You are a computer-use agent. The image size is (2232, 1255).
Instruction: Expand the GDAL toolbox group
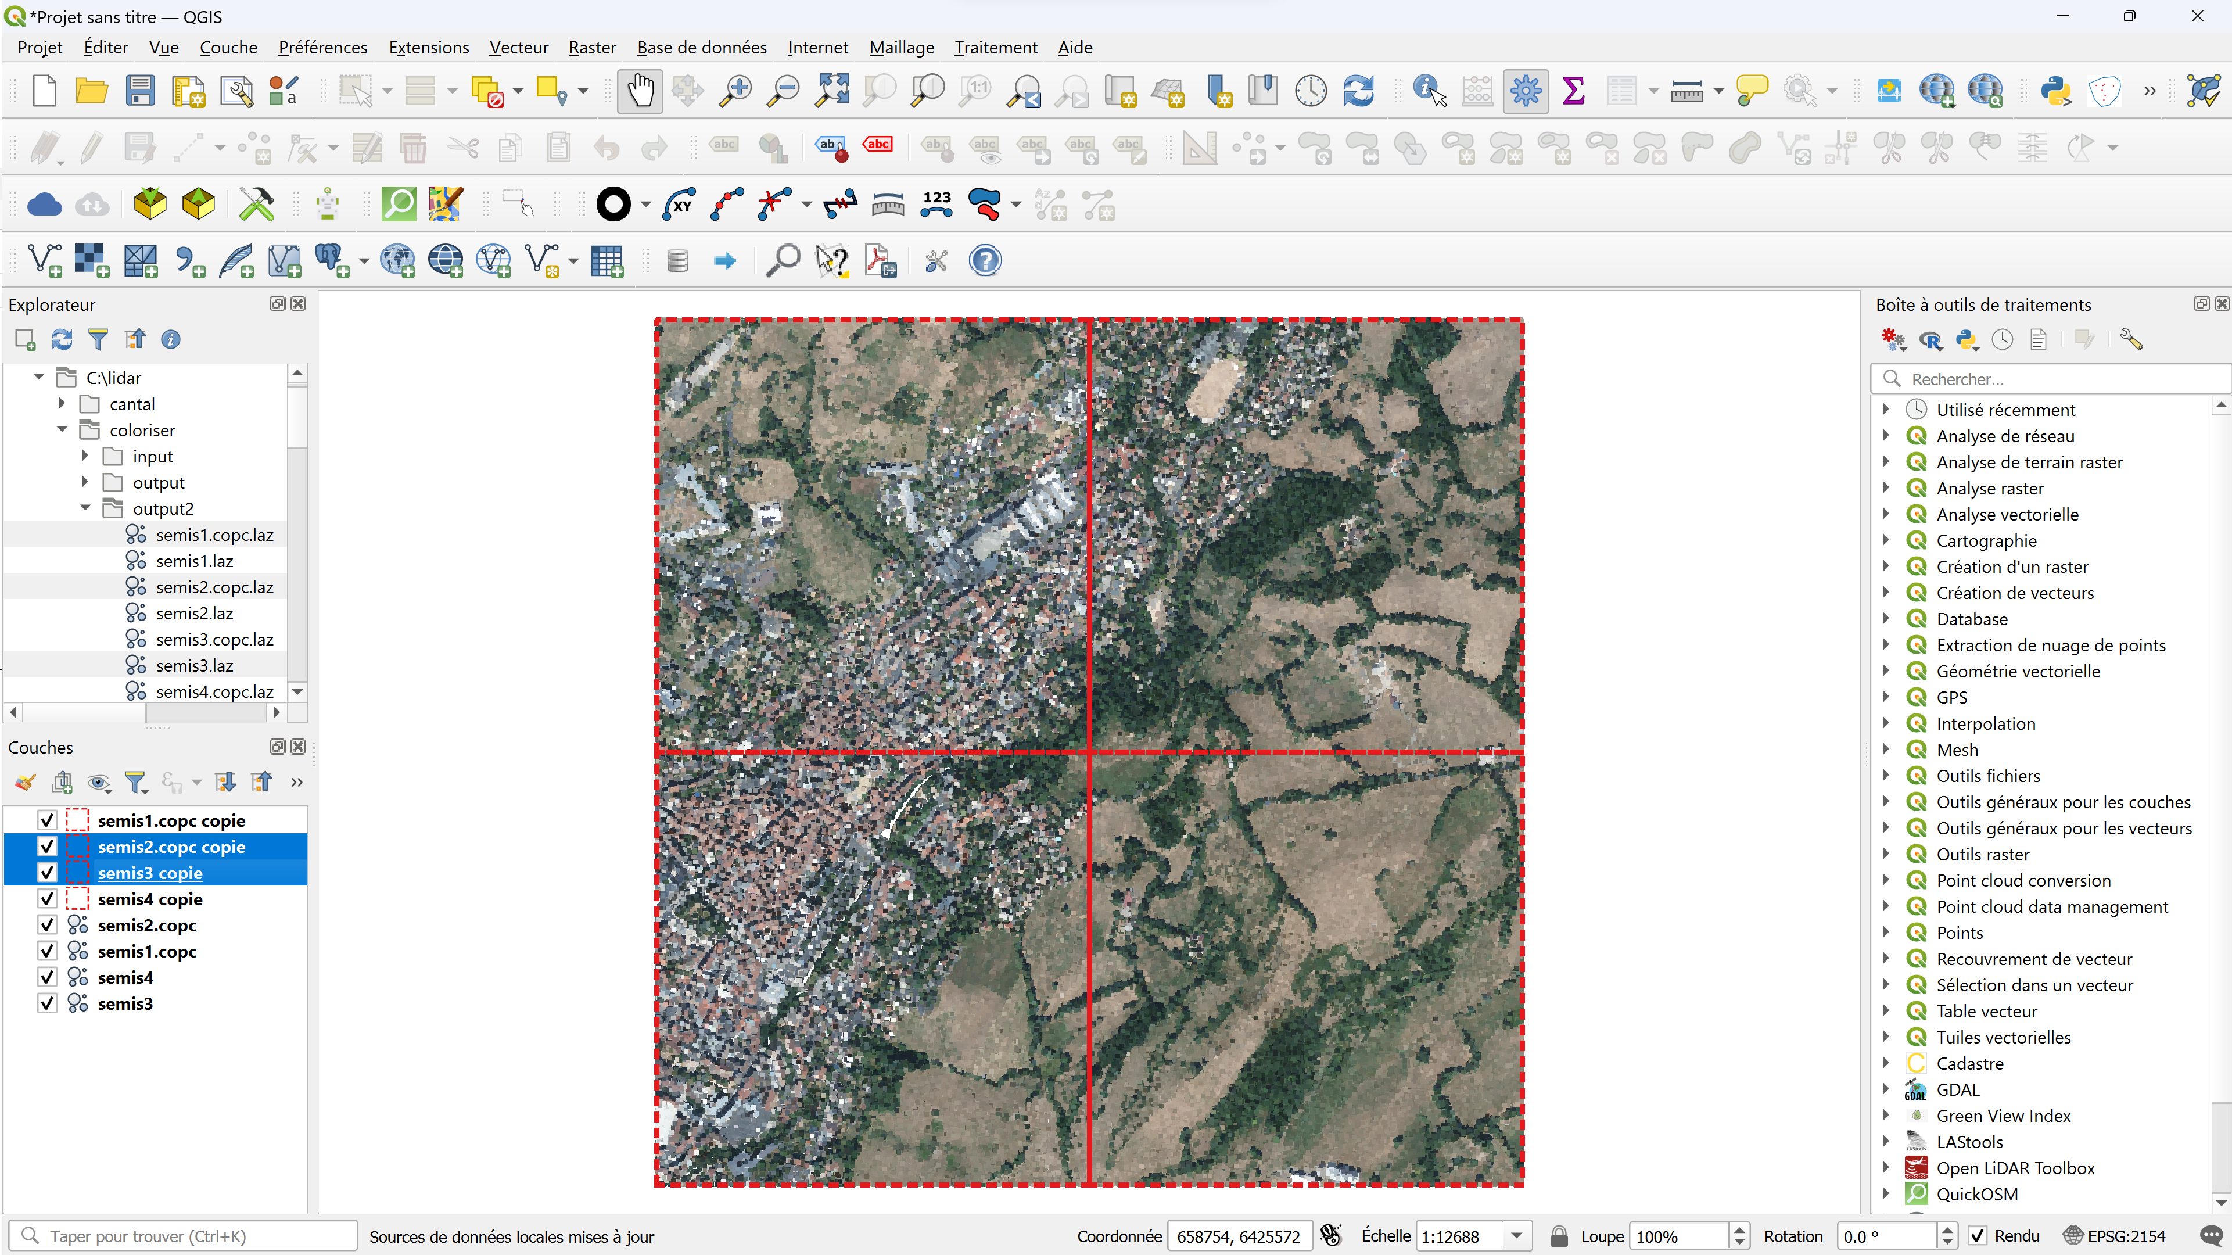click(1886, 1089)
